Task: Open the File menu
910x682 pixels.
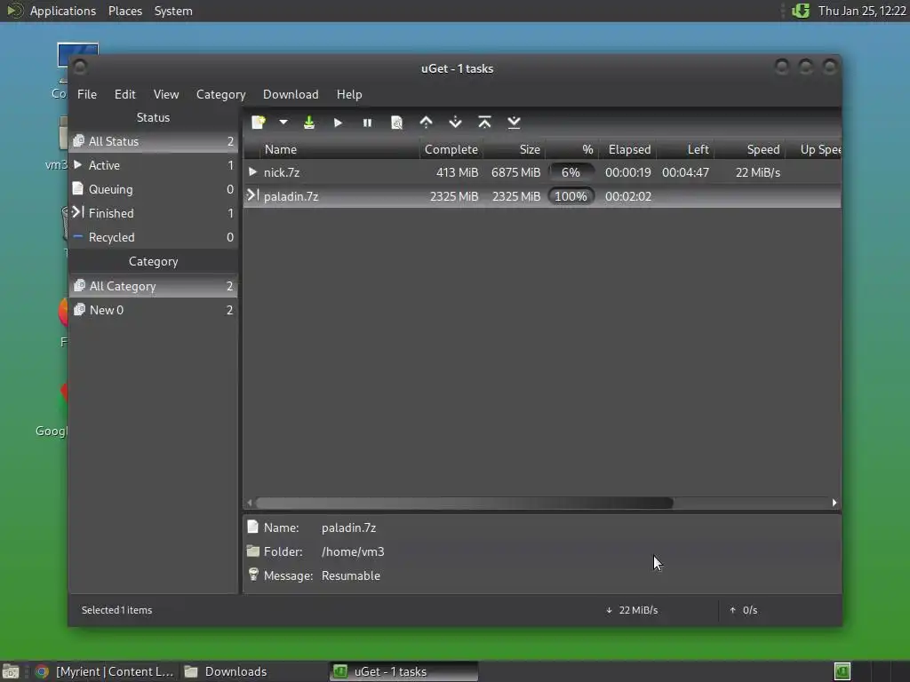Action: pos(87,94)
